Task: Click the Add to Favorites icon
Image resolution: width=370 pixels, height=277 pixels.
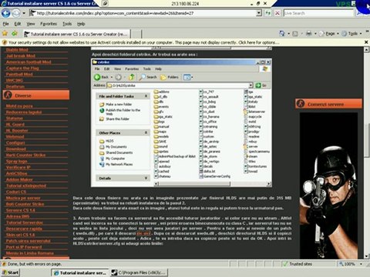Action: click(x=15, y=34)
